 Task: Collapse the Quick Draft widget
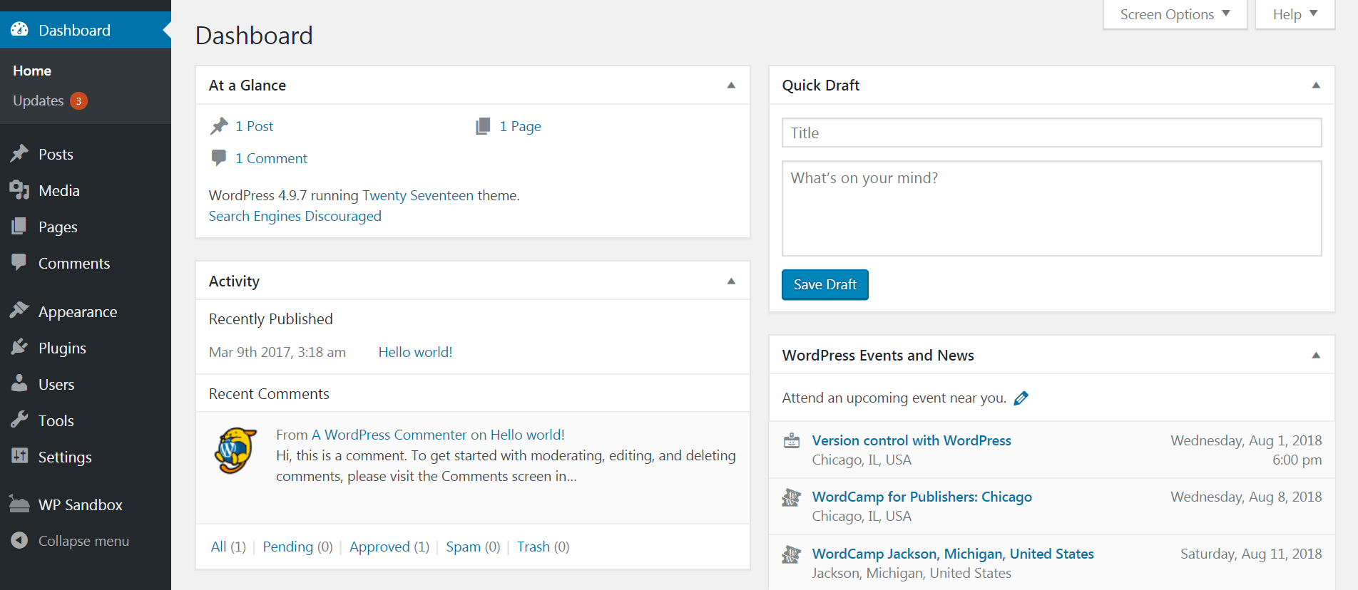[x=1316, y=85]
